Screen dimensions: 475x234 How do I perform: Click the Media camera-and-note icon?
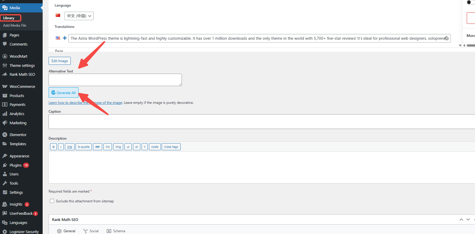(5, 8)
